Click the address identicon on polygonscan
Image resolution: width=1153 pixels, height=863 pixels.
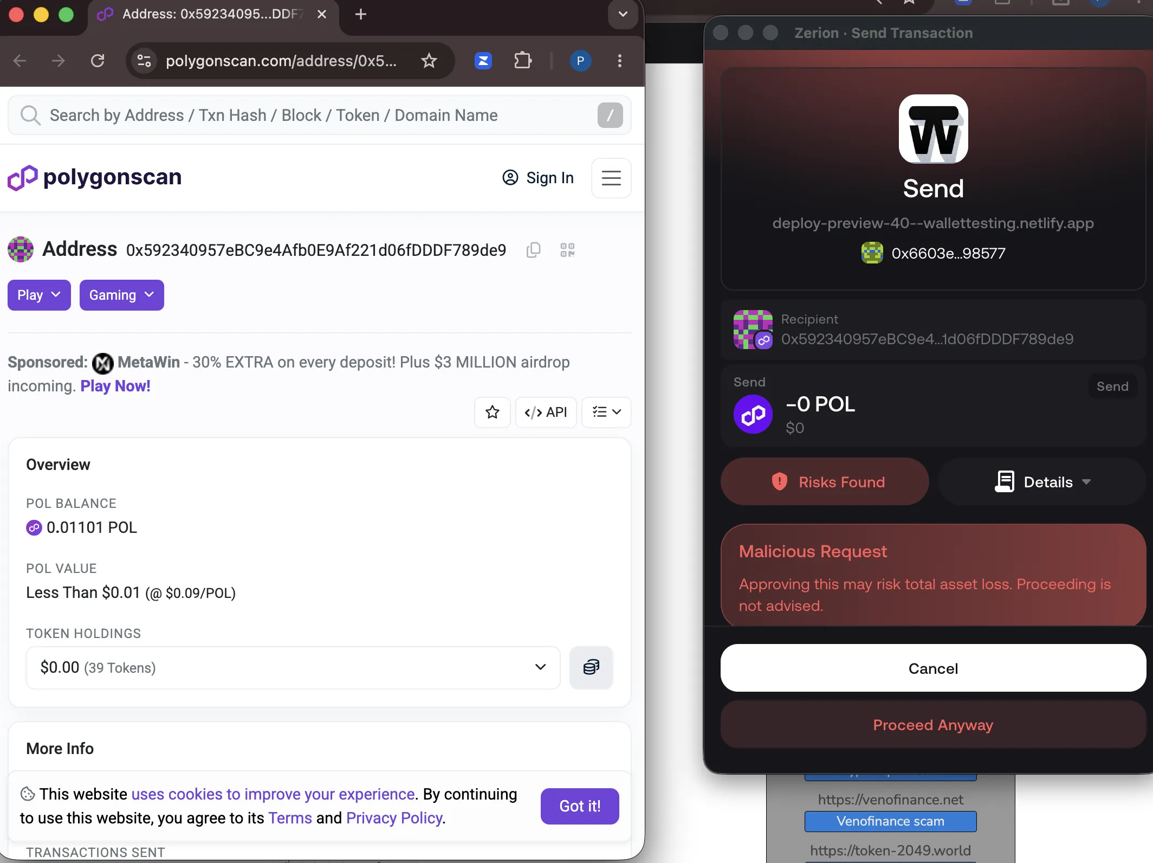click(21, 249)
